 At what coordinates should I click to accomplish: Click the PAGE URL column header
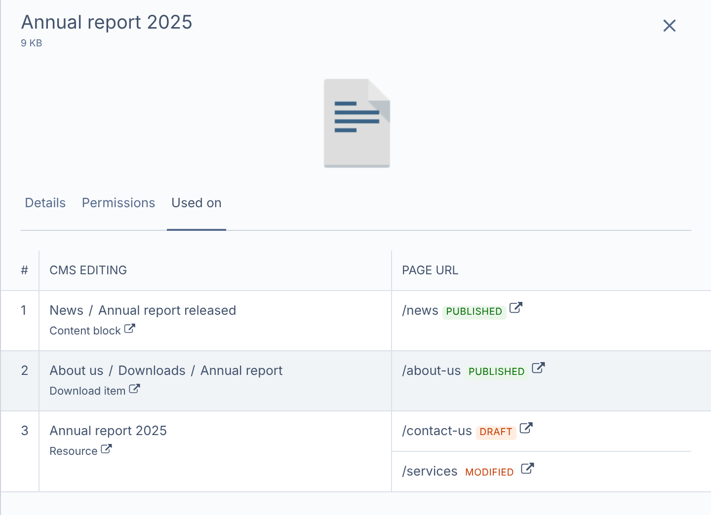tap(430, 270)
